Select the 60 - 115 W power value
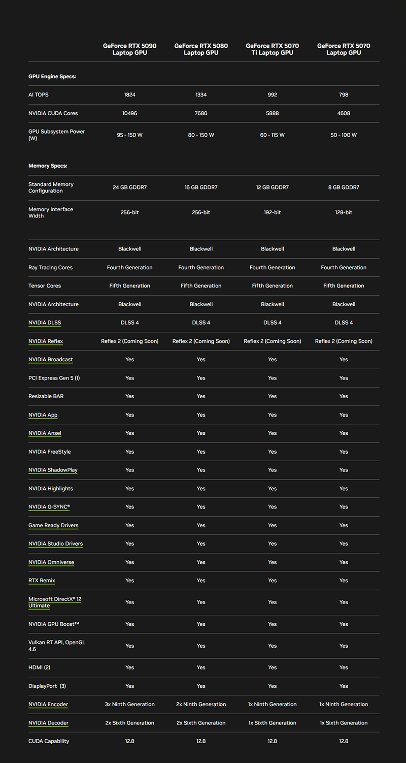 pyautogui.click(x=273, y=135)
